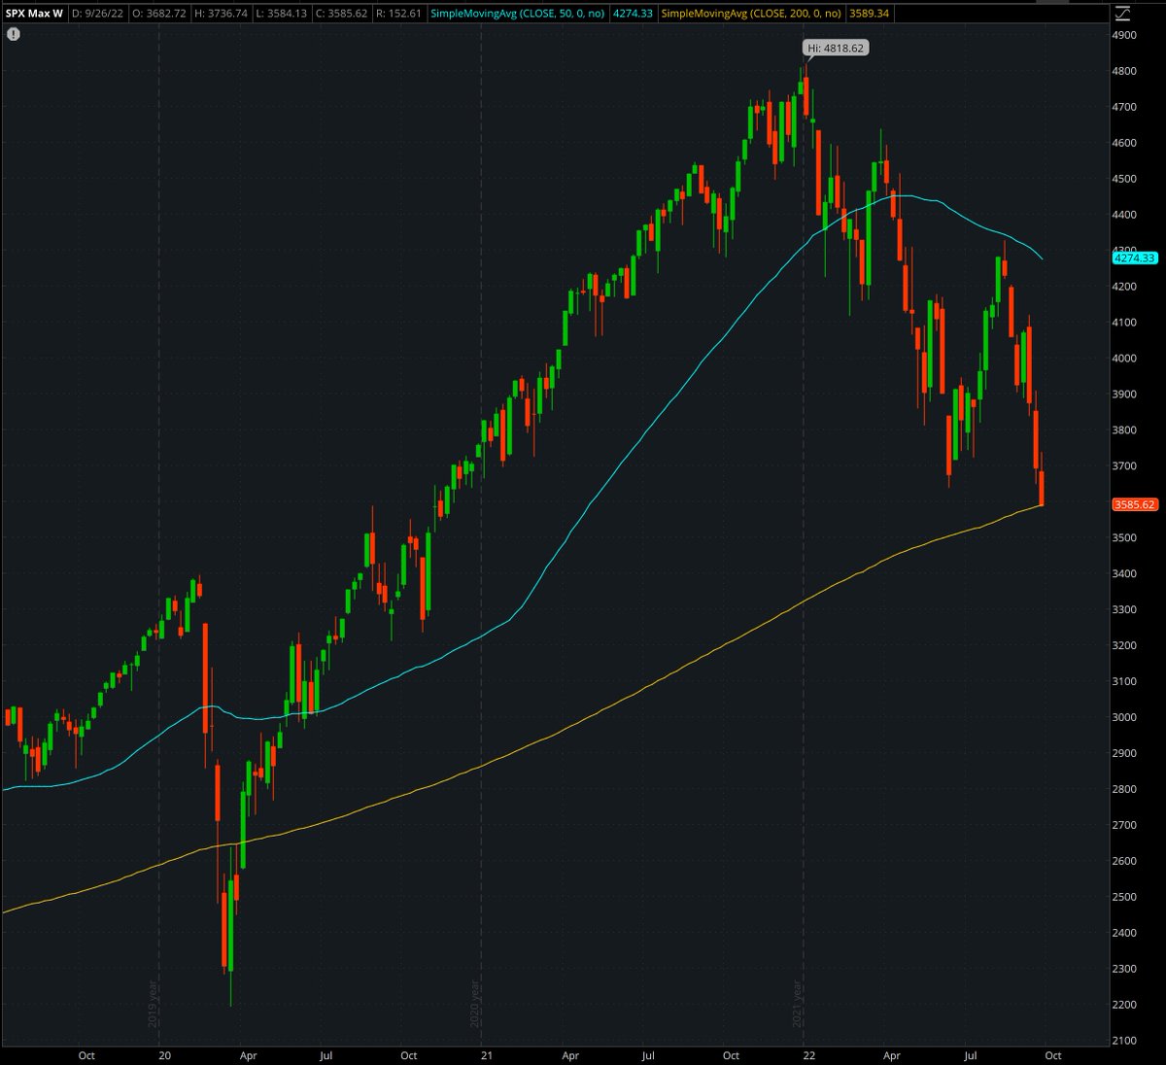Select the SimpleMovingAvg (CLOSE, 50, 0, no) study label
The width and height of the screenshot is (1166, 1065).
click(x=519, y=14)
